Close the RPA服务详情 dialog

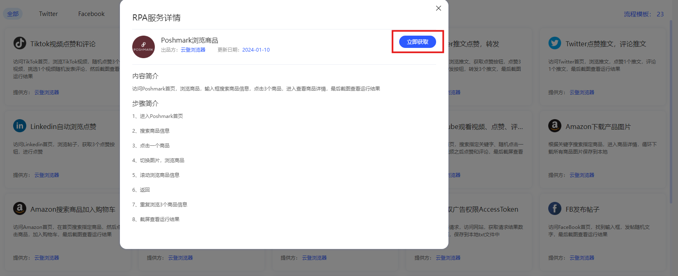[x=439, y=8]
